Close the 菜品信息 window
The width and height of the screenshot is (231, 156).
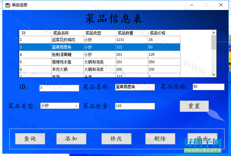(x=221, y=5)
